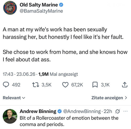Open Andrew Binning's profile avatar
The width and height of the screenshot is (131, 129).
(10, 116)
